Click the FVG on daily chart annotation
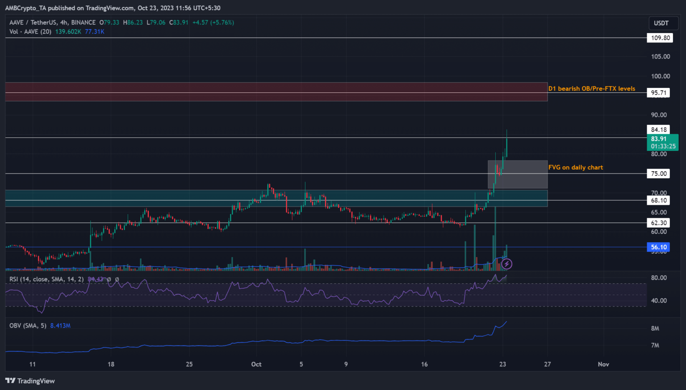Viewport: 686px width, 390px height. tap(576, 167)
